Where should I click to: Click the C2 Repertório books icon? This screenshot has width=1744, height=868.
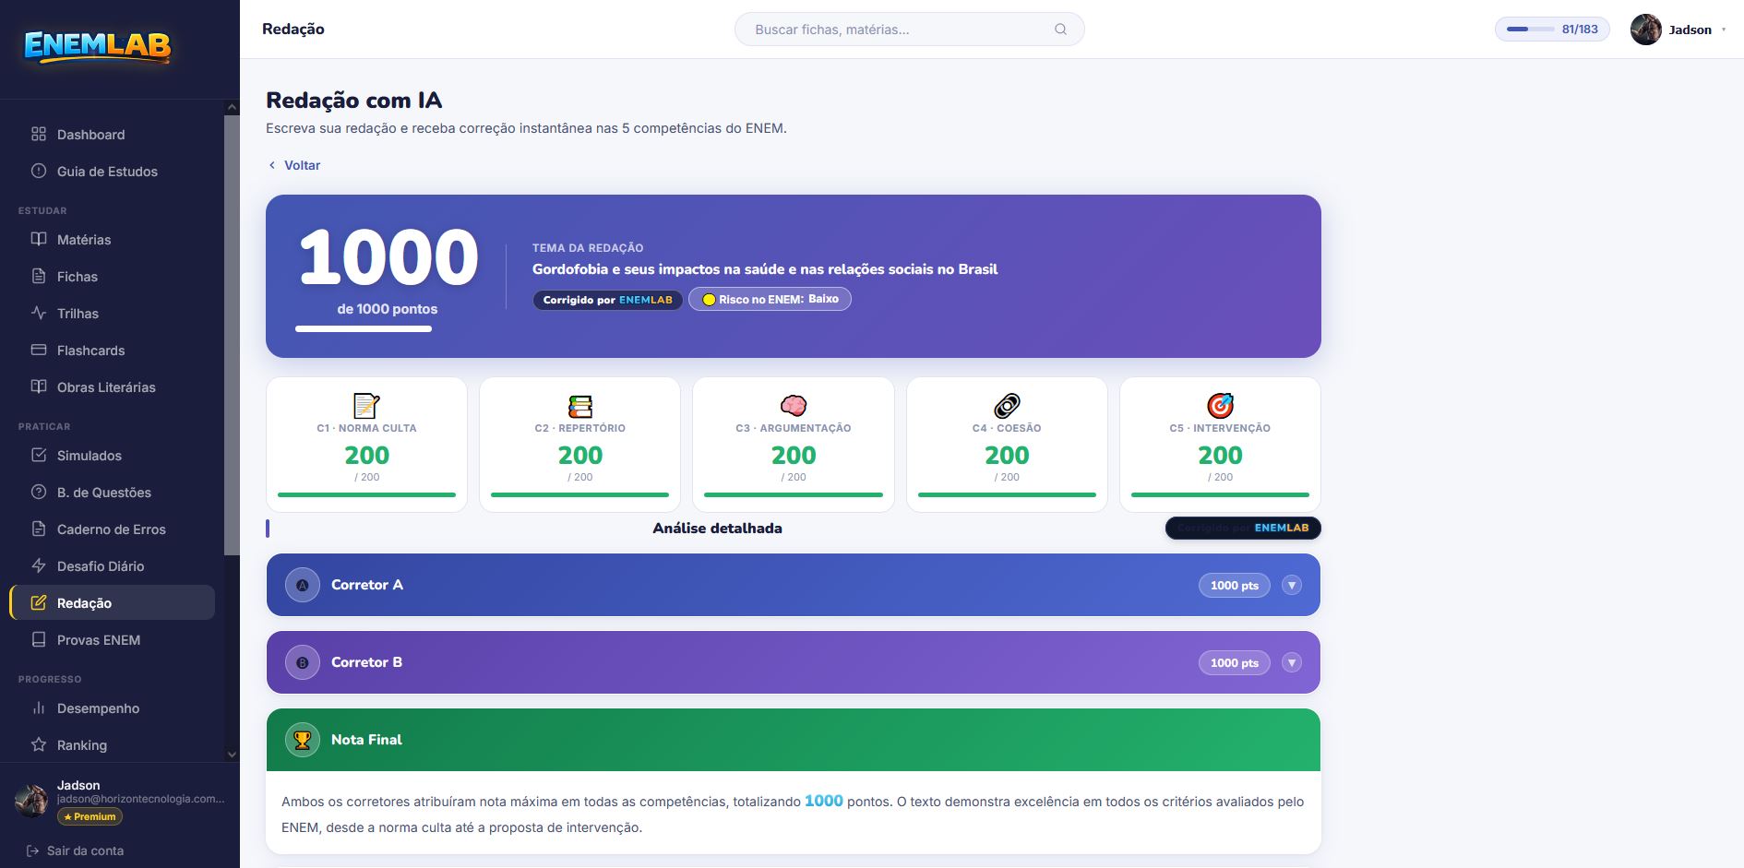[x=580, y=405]
